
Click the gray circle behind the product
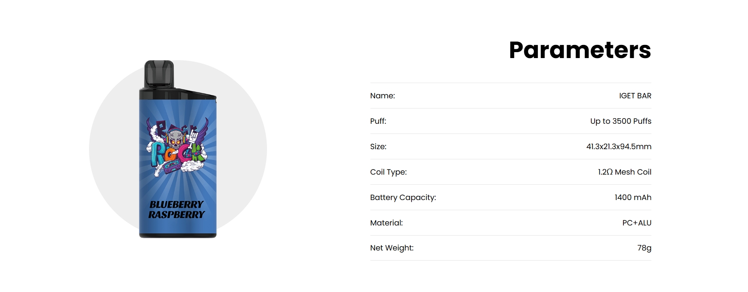pyautogui.click(x=246, y=149)
